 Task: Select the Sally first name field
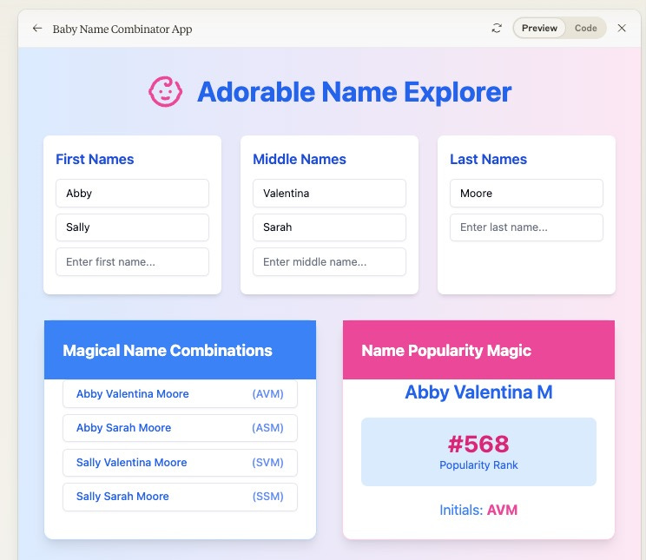point(132,227)
